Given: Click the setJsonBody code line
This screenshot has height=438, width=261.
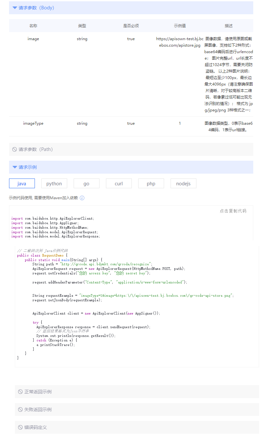Looking at the screenshot, I should (x=67, y=300).
